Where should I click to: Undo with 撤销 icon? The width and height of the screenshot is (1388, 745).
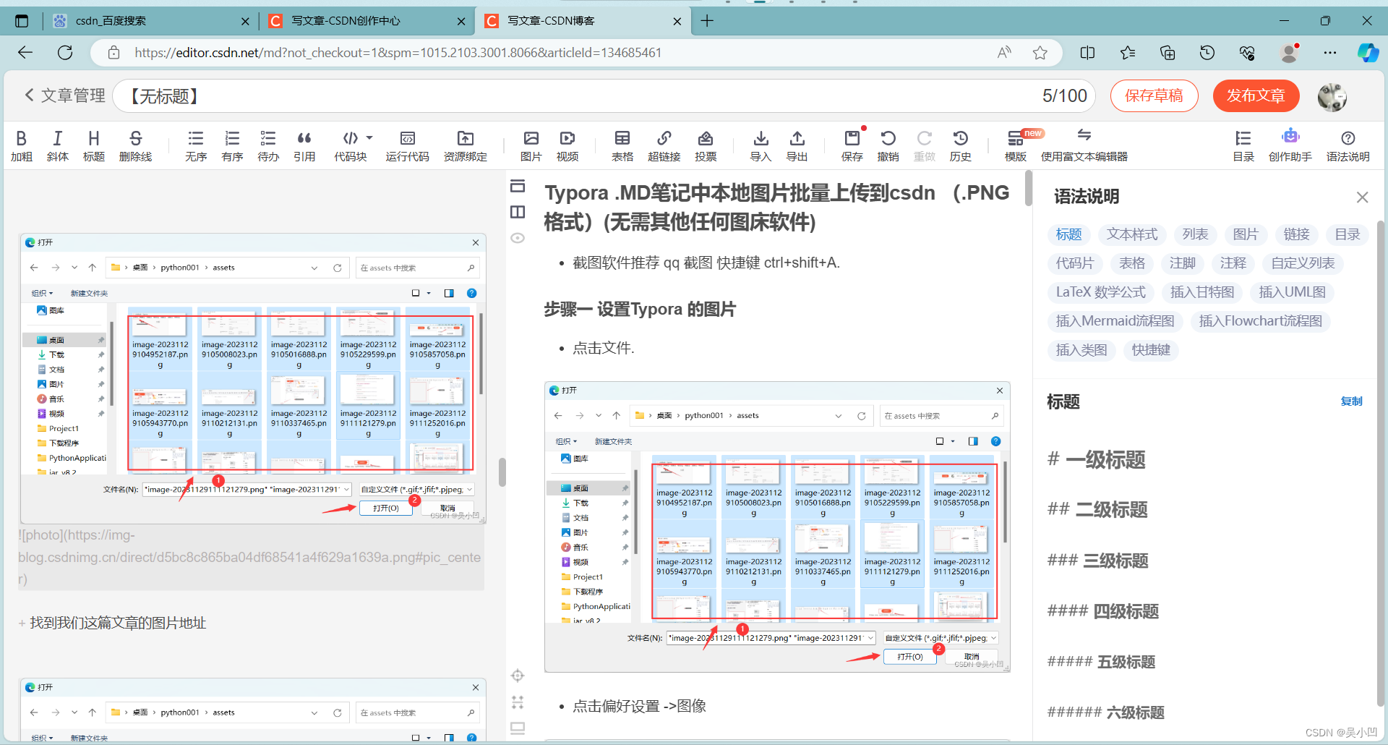click(888, 145)
